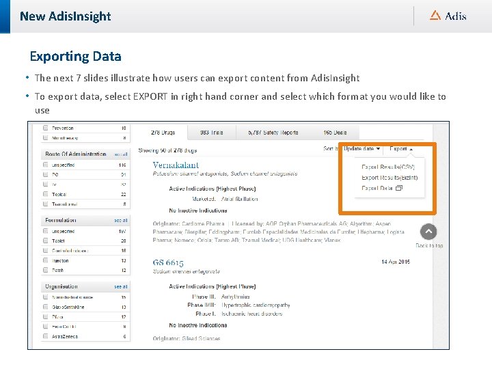Open the Update date sort dropdown
Viewport: 492px width, 369px height.
pos(361,149)
